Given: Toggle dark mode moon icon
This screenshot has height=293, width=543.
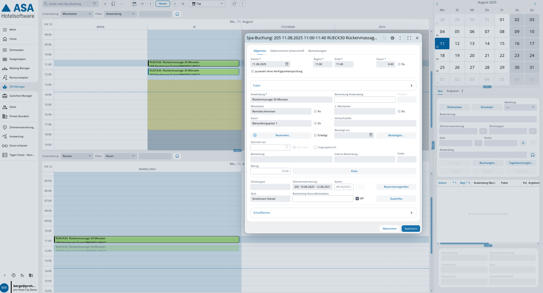Looking at the screenshot, I should pyautogui.click(x=22, y=275).
